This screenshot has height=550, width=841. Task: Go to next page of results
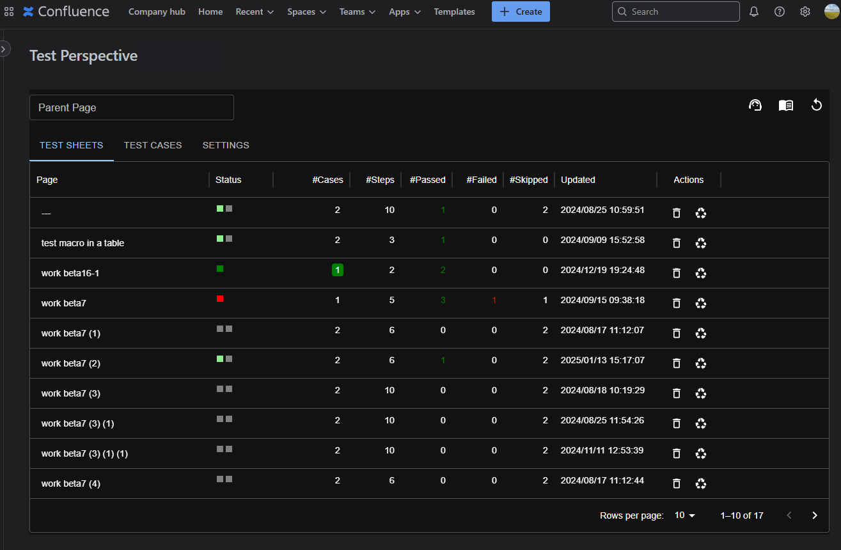pos(815,515)
